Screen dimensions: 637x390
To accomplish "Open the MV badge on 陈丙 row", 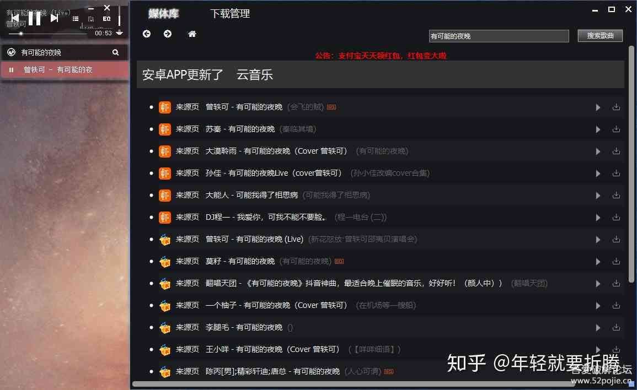I will (389, 371).
